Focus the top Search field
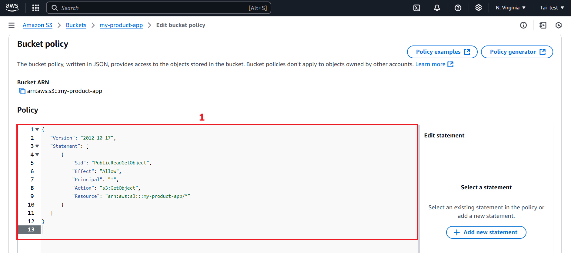 click(159, 8)
